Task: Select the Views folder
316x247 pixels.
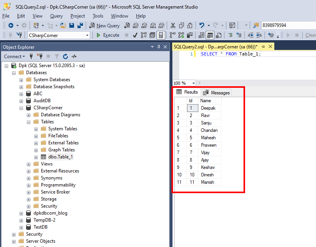Action: click(46, 164)
